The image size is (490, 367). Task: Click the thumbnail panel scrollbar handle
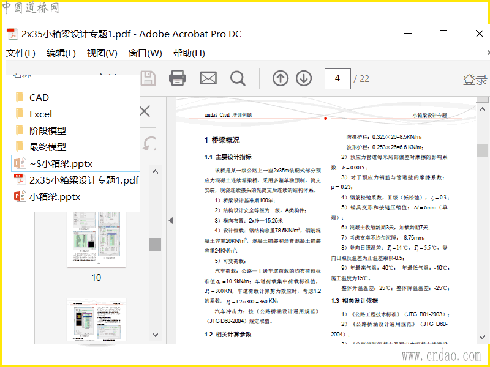coord(155,244)
